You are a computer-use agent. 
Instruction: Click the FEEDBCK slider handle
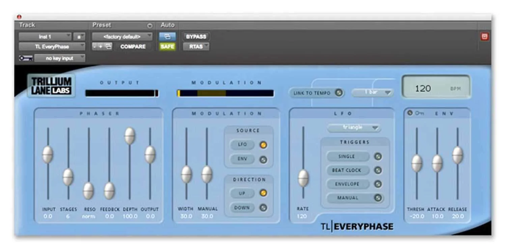[x=109, y=191]
